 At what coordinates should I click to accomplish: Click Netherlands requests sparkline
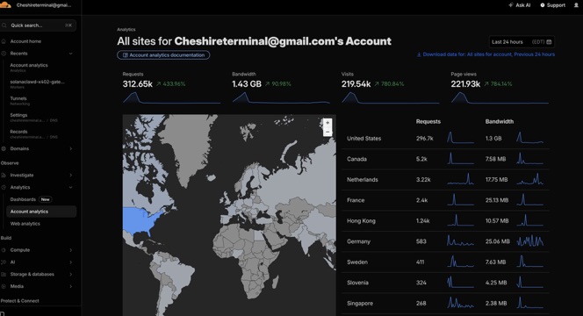pos(460,179)
